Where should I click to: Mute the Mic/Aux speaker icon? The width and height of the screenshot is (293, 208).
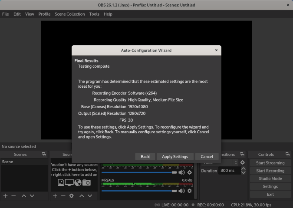(182, 191)
